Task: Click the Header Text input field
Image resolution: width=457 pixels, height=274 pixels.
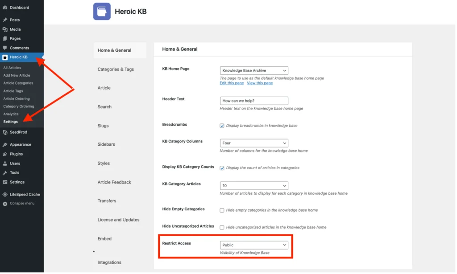Action: tap(254, 101)
